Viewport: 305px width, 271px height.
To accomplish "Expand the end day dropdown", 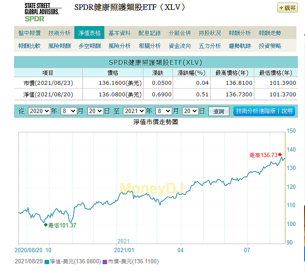I will click(x=190, y=111).
